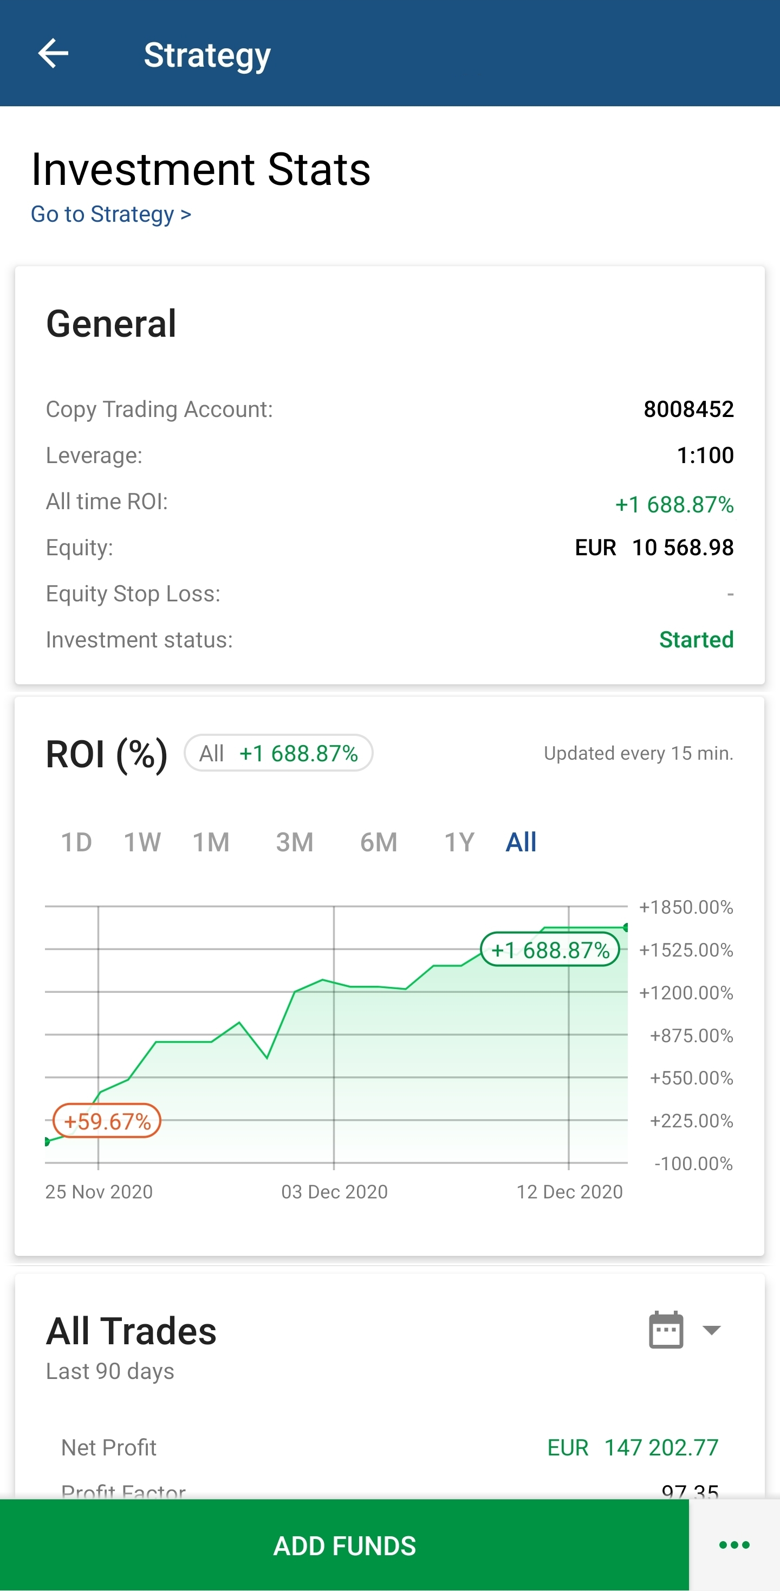Viewport: 780px width, 1591px height.
Task: Click the +1850.00% axis label
Action: tap(686, 907)
